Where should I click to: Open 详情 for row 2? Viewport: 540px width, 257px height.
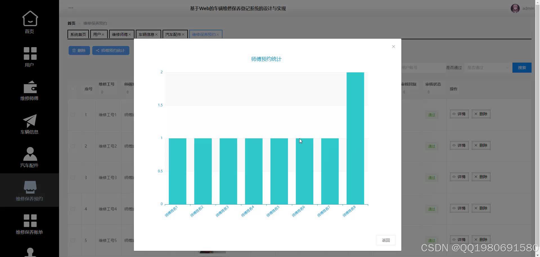coord(459,145)
